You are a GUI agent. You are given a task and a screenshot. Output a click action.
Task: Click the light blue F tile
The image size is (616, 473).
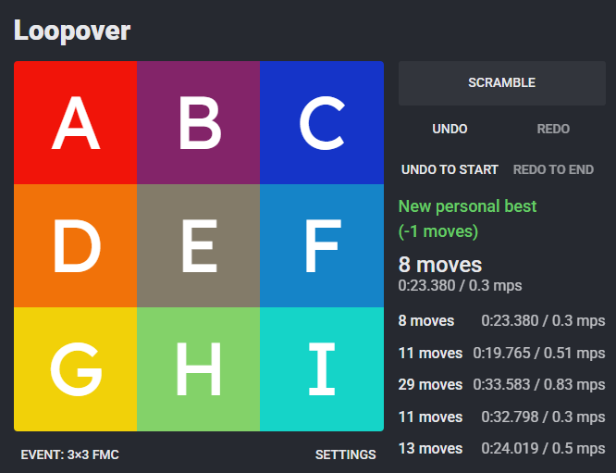[x=322, y=245]
